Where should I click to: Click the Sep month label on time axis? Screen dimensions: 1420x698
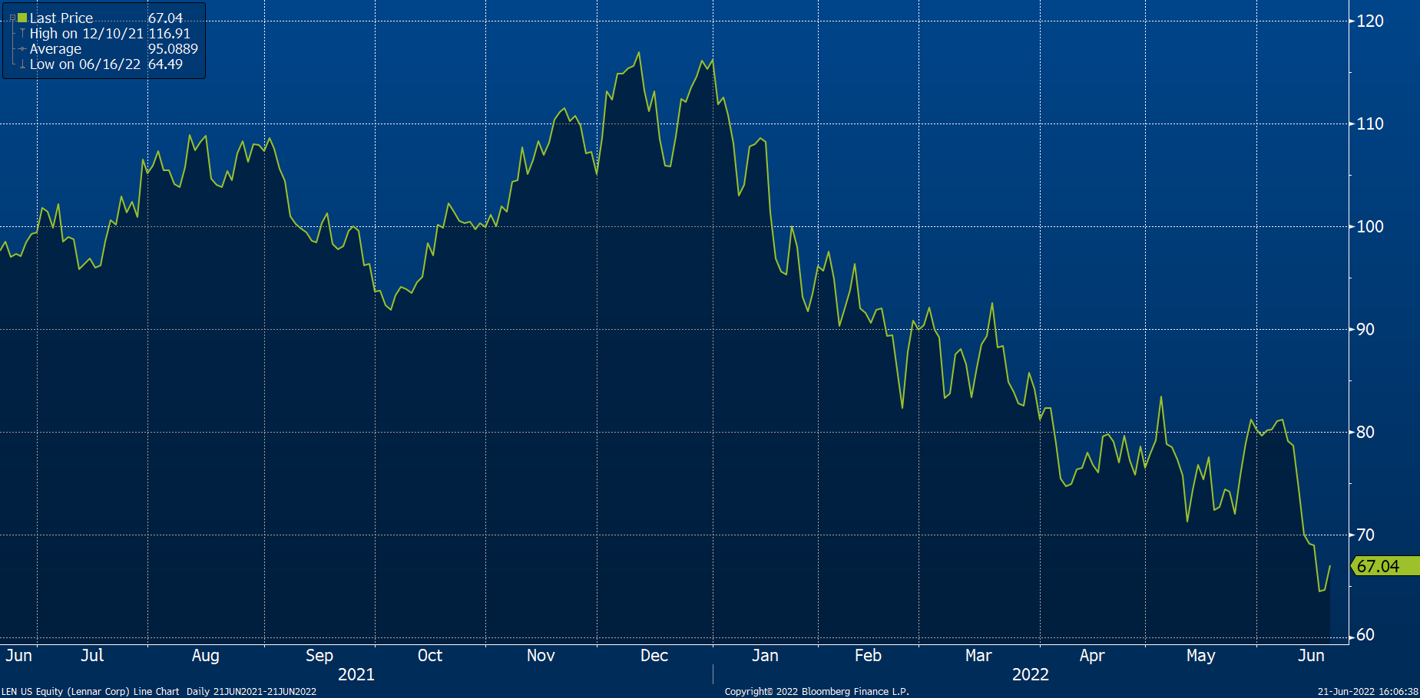319,656
